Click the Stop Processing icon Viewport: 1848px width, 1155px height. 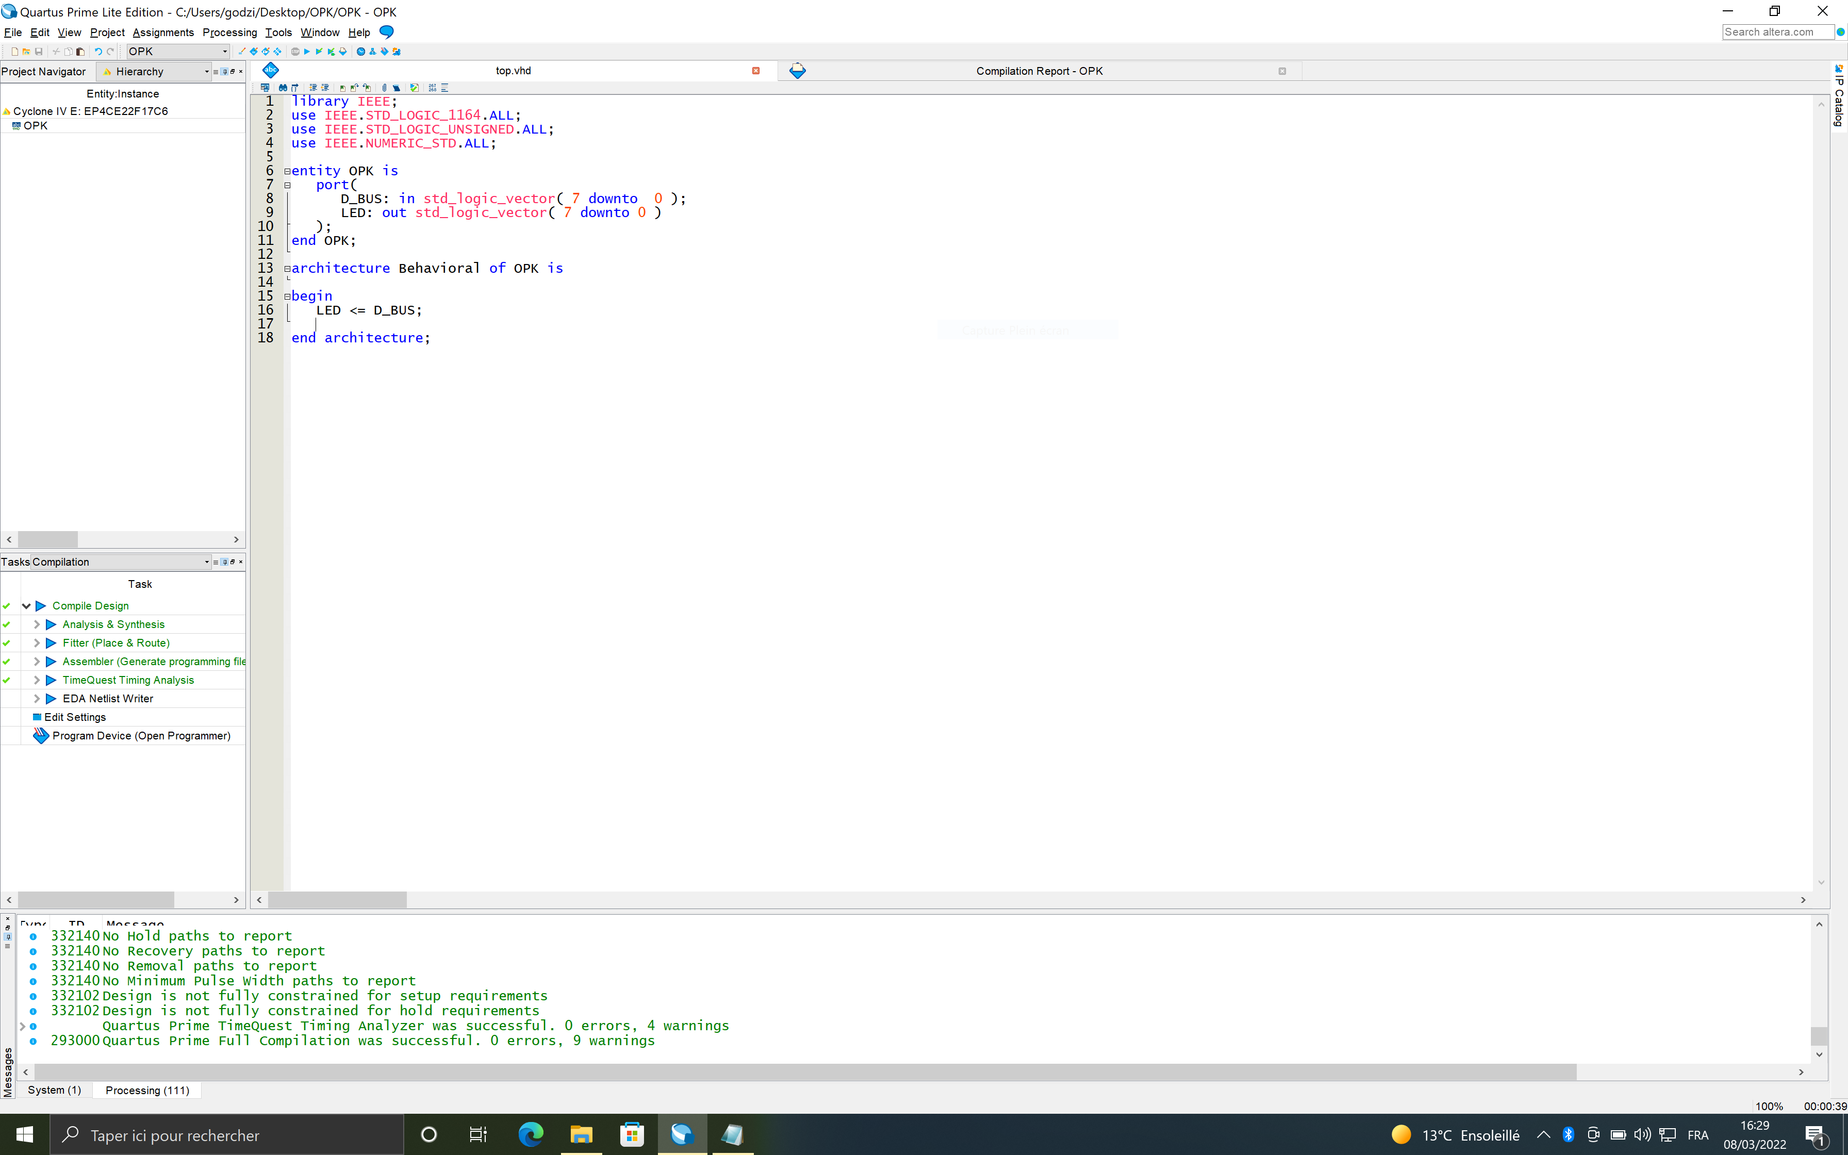tap(295, 52)
